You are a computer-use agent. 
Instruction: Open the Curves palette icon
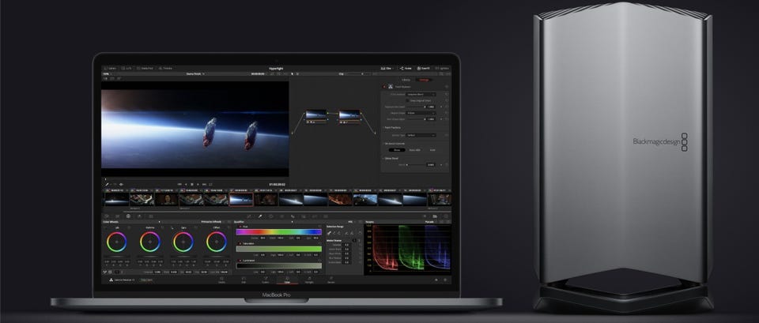[x=249, y=216]
